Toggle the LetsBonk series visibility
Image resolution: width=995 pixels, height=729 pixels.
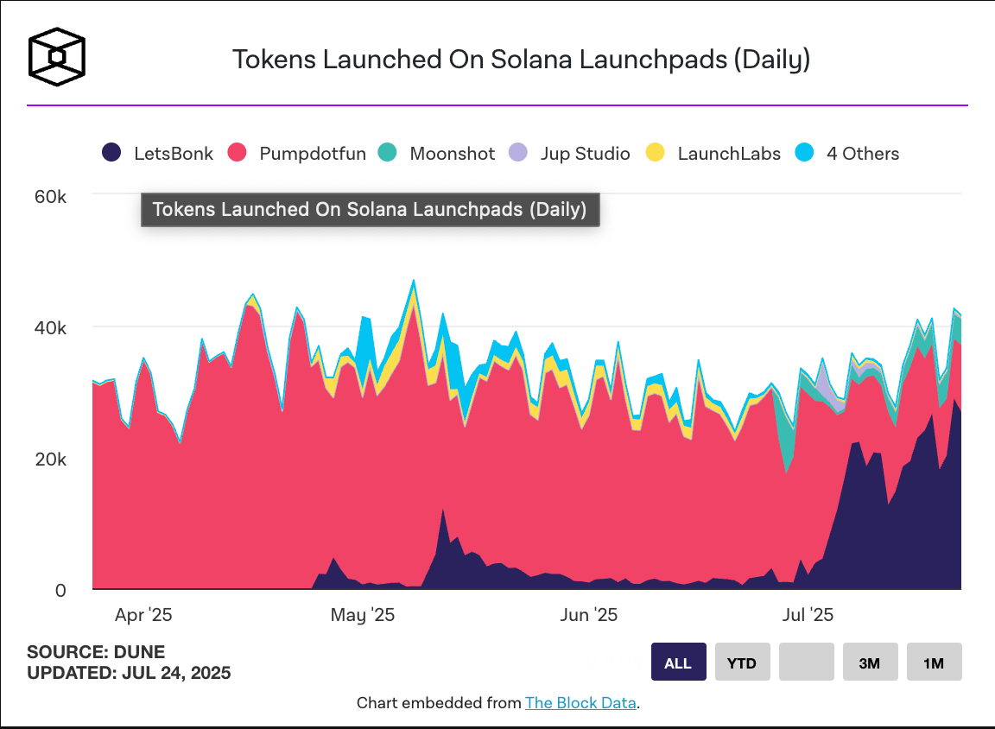pyautogui.click(x=173, y=153)
